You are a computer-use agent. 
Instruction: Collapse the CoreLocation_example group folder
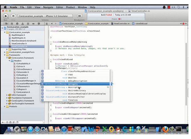click(5, 33)
